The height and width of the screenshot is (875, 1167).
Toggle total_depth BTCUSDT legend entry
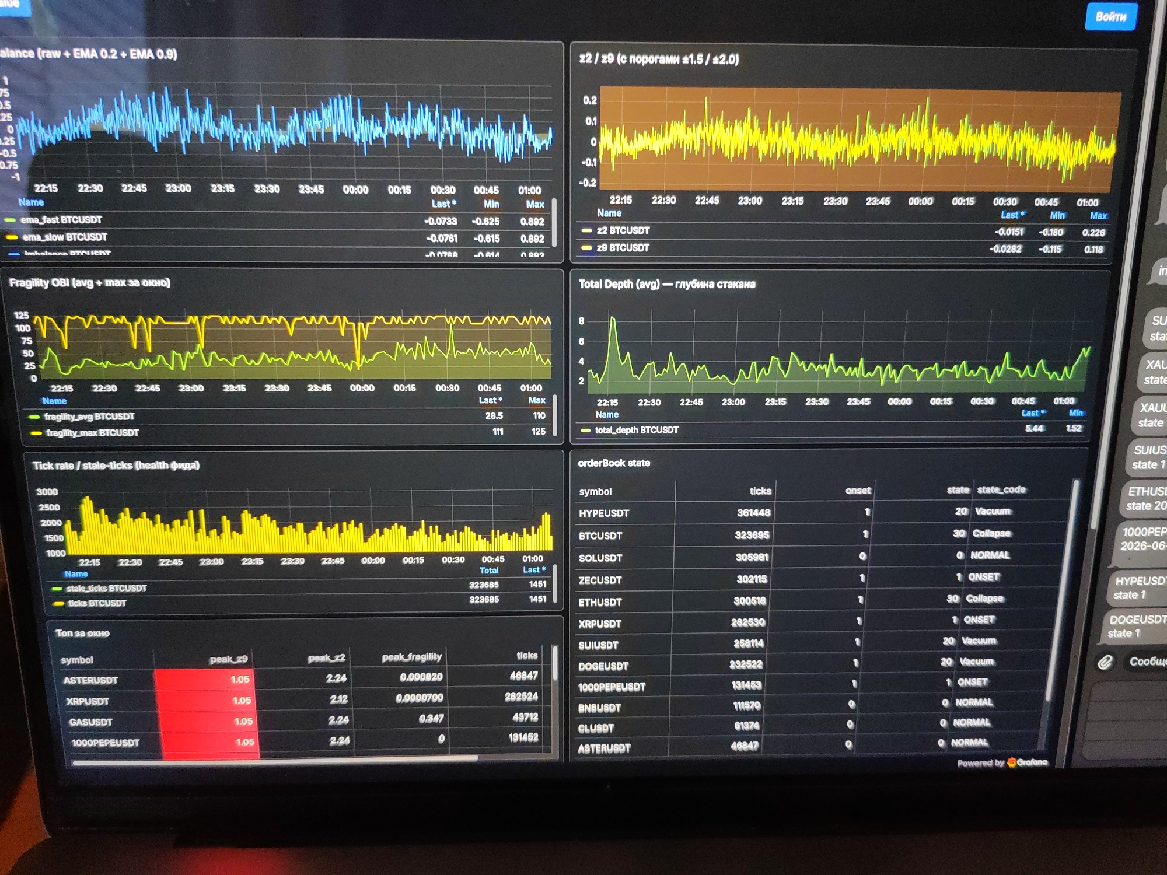click(x=637, y=430)
